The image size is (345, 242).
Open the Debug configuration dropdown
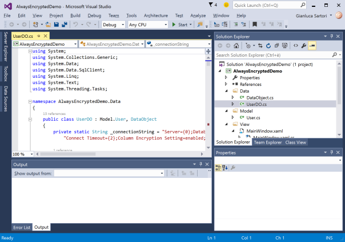click(113, 25)
